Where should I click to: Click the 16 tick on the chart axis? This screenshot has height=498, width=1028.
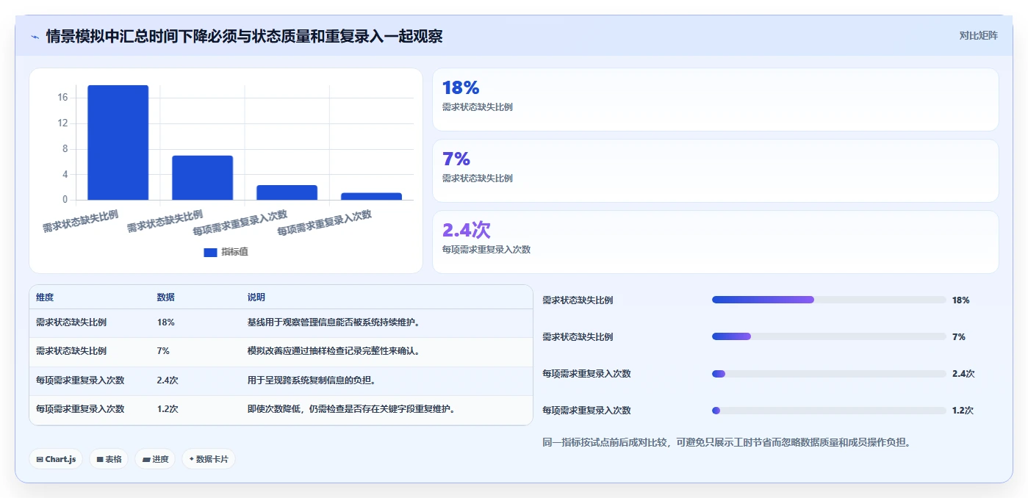(62, 98)
